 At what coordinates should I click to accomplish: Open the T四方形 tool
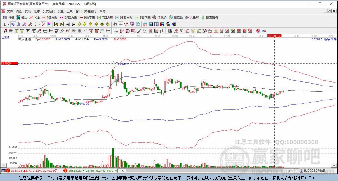click(105, 18)
